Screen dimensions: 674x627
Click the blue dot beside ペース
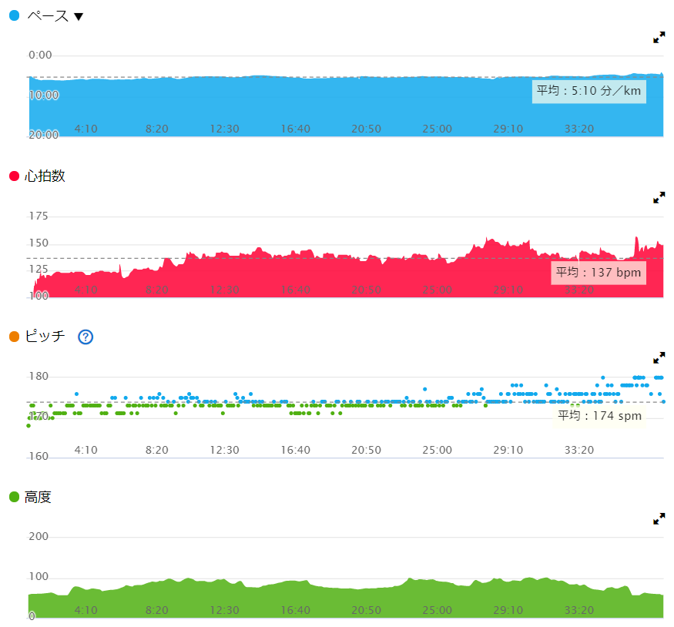tap(14, 16)
